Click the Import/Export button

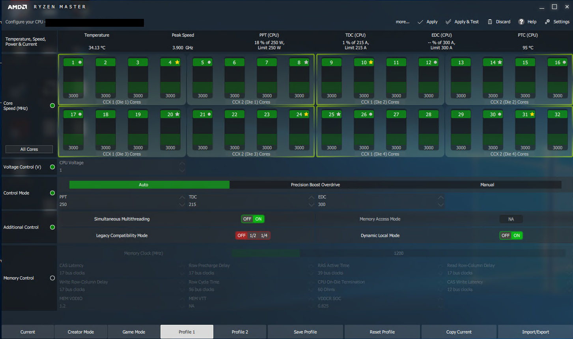pos(536,332)
